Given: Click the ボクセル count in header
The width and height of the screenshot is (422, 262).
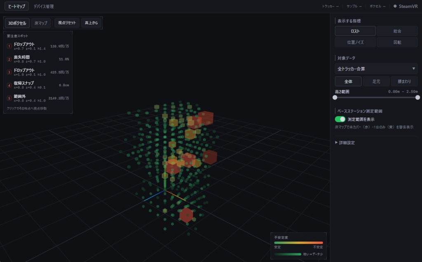Looking at the screenshot, I should coord(377,6).
